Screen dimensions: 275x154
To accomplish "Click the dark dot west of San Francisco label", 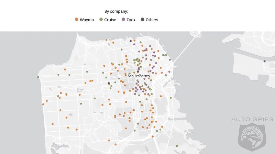I will [109, 83].
